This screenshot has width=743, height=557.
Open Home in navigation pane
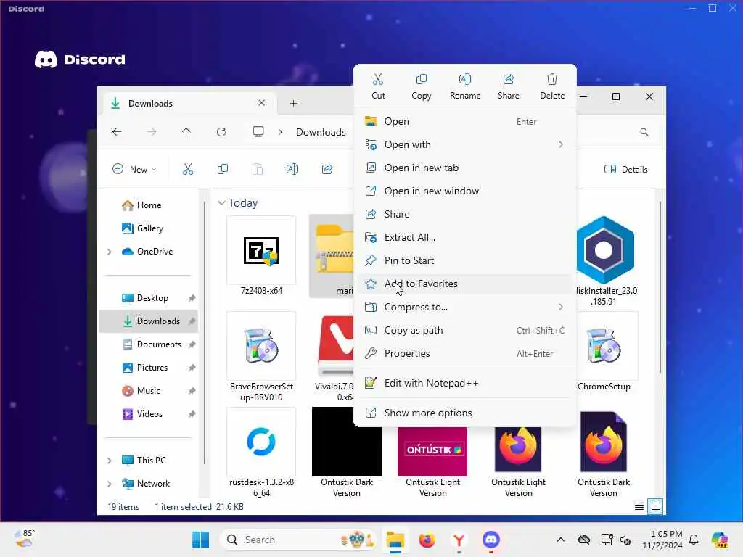tap(149, 205)
